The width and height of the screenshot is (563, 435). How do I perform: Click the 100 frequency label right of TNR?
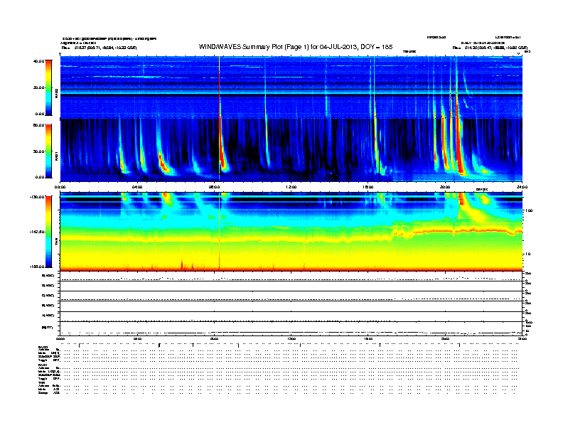point(529,210)
